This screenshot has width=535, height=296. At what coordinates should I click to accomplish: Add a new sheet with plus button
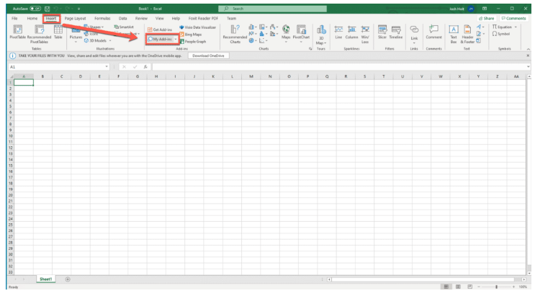[68, 279]
